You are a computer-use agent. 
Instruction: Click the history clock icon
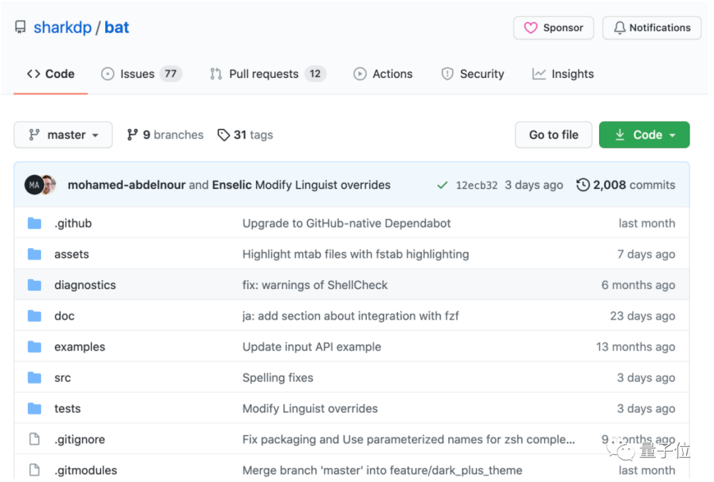tap(583, 185)
